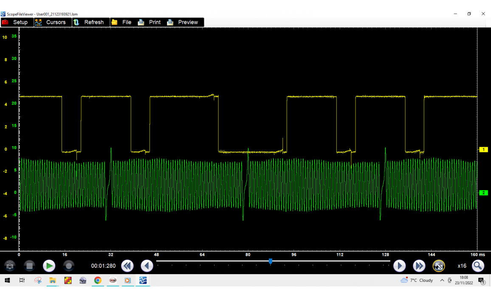Skip ahead with the fast forward button
The image size is (491, 297).
pos(419,266)
